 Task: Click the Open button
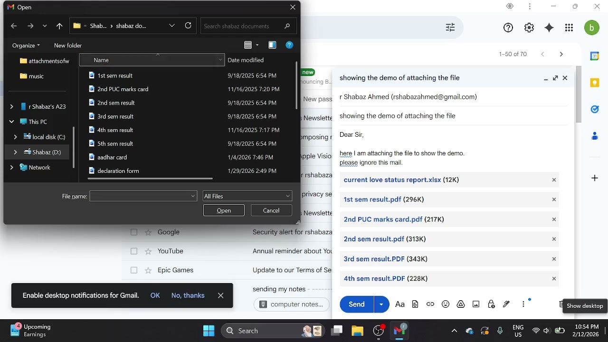[224, 210]
